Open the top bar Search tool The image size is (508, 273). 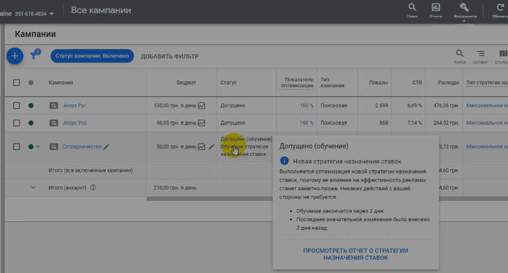click(412, 10)
